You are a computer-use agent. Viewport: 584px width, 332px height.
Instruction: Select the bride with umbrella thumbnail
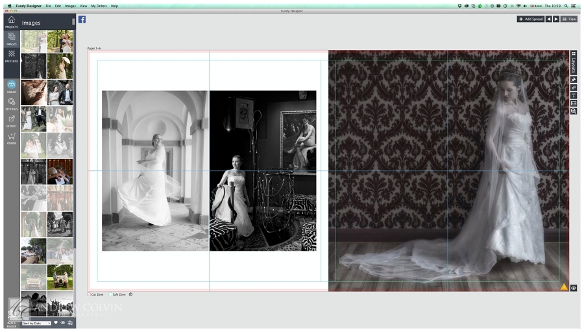click(60, 66)
